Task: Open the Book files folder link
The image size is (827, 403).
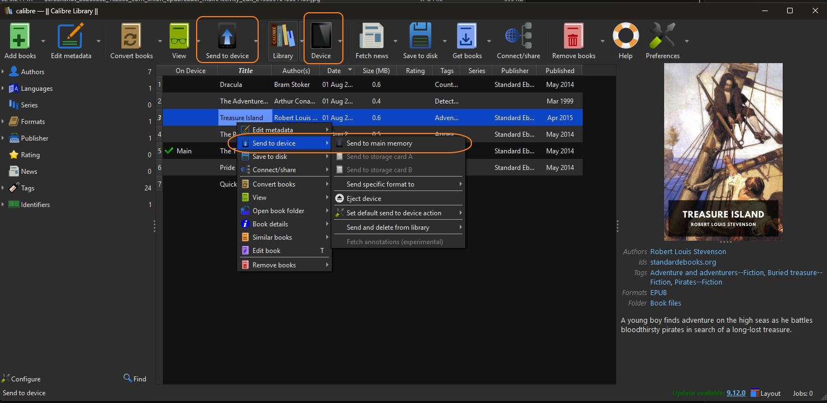Action: pyautogui.click(x=666, y=303)
